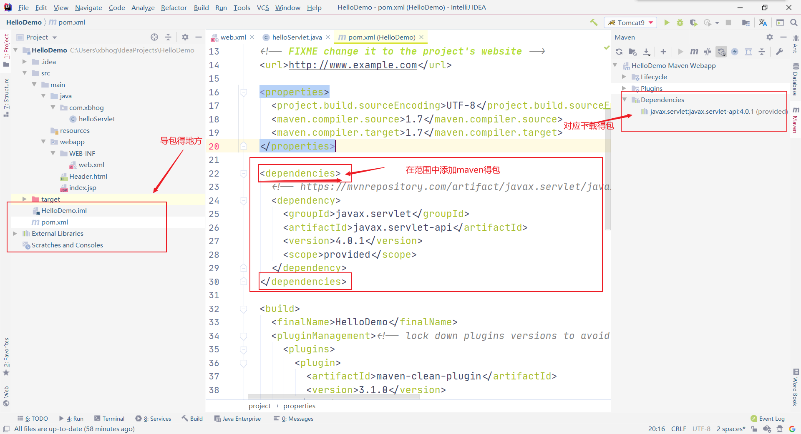The image size is (801, 434).
Task: Open Maven panel gear options
Action: (770, 37)
